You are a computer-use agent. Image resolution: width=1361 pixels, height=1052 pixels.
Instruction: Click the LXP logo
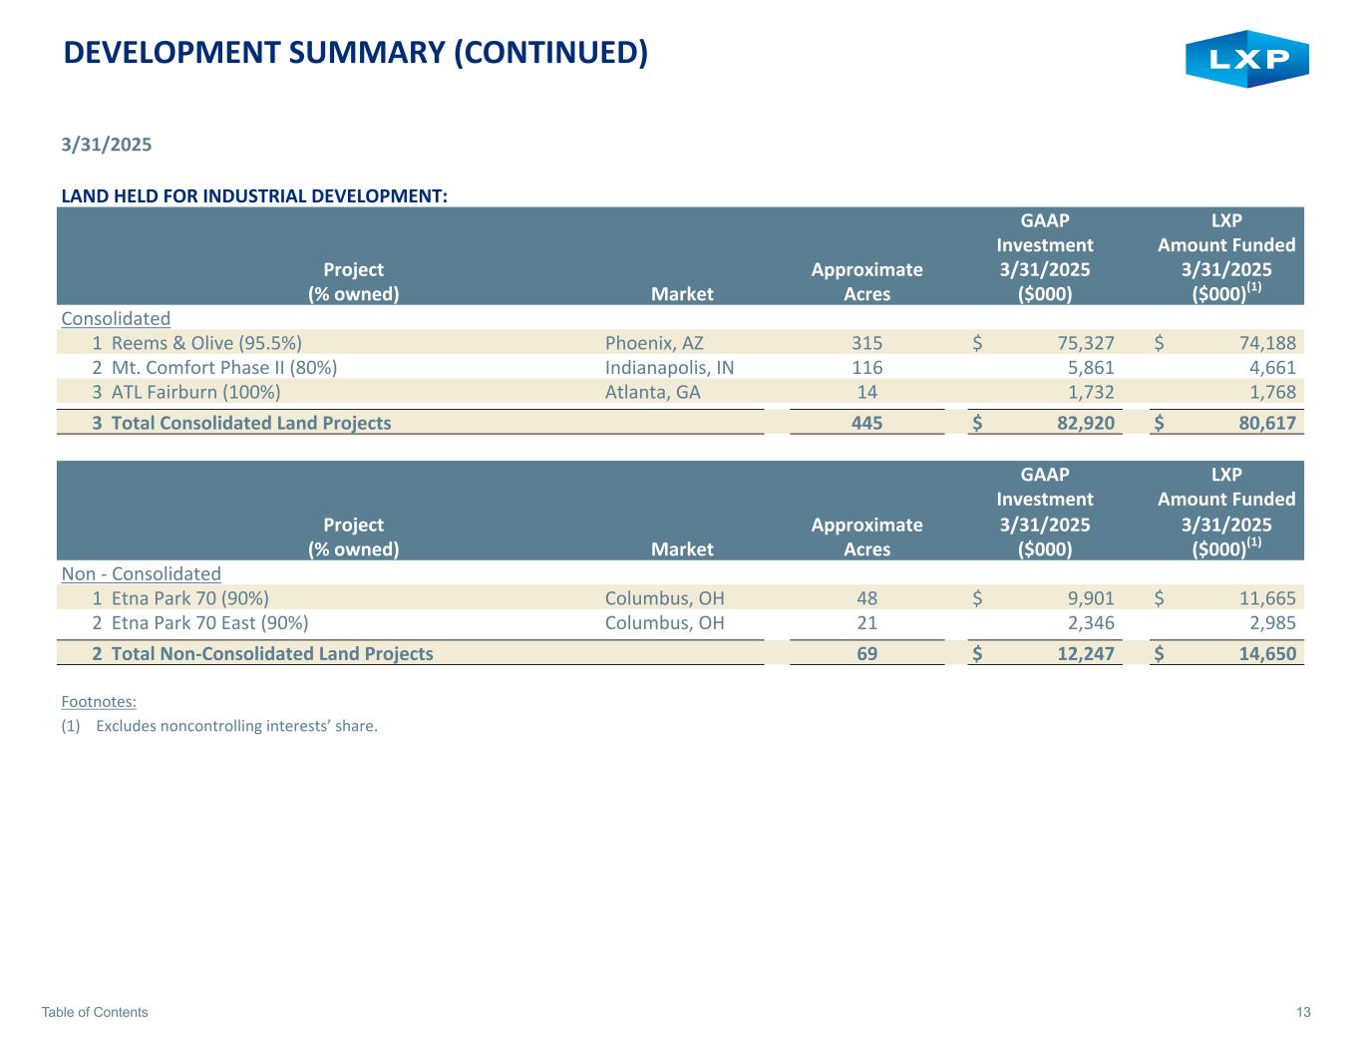pos(1246,59)
